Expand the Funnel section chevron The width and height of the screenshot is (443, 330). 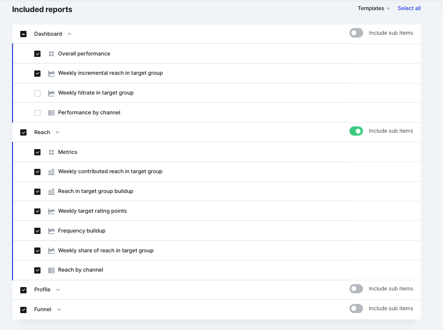coord(59,310)
